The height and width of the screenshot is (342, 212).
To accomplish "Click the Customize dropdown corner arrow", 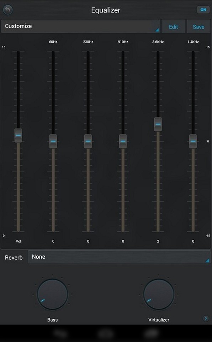I will (x=157, y=30).
